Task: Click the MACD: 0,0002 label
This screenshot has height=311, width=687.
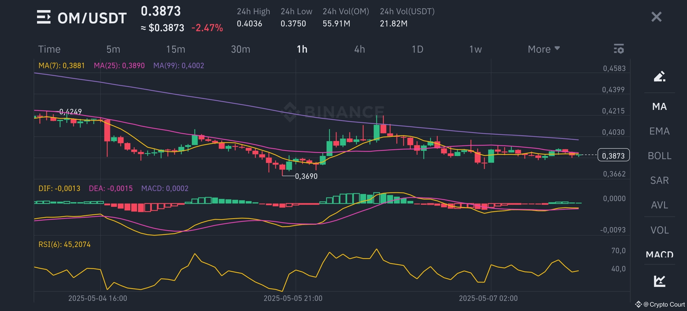Action: coord(165,188)
